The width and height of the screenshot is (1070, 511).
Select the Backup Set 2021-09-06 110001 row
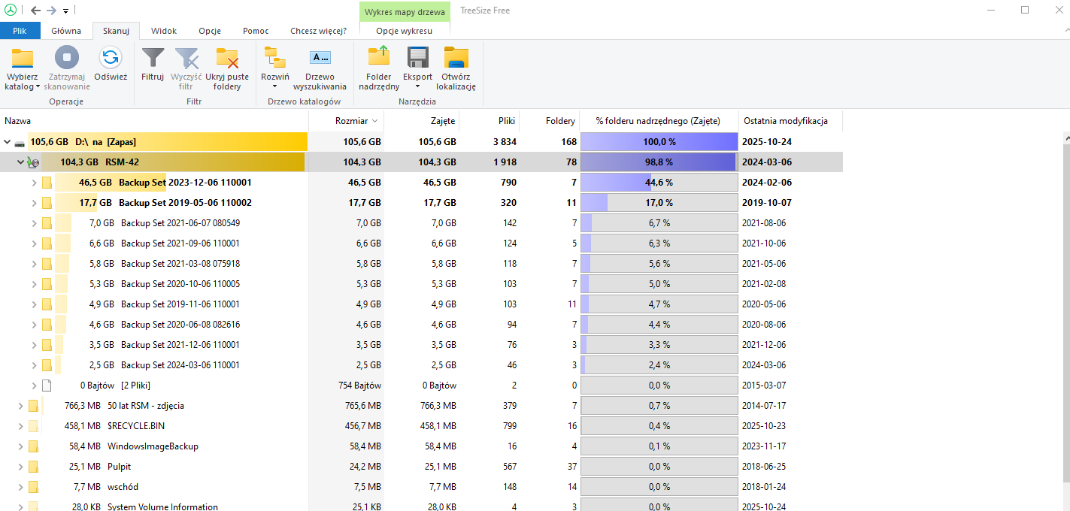point(421,243)
